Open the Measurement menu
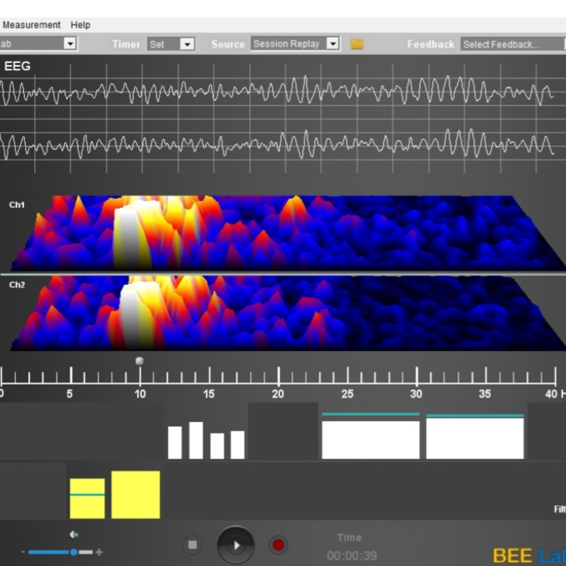The width and height of the screenshot is (566, 566). click(31, 25)
